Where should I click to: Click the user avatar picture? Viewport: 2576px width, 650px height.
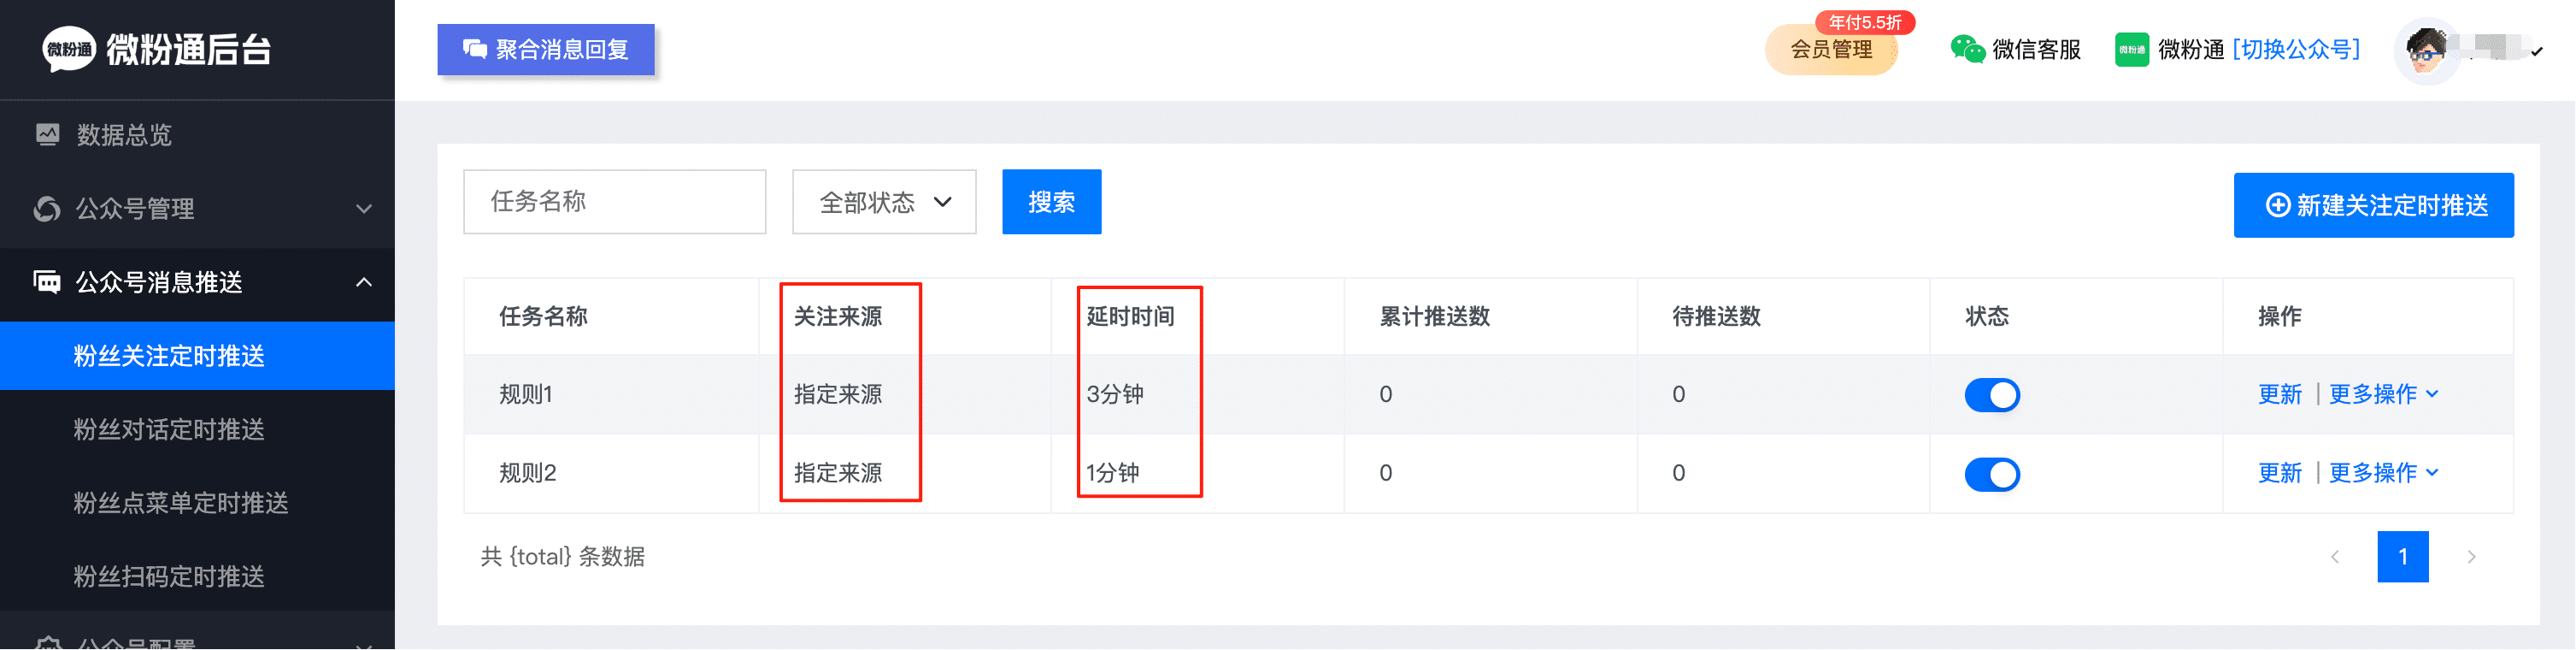[2425, 50]
